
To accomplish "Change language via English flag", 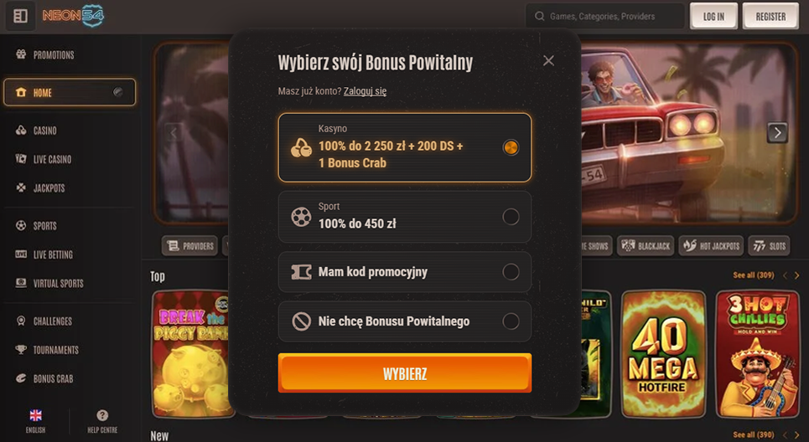I will tap(35, 415).
